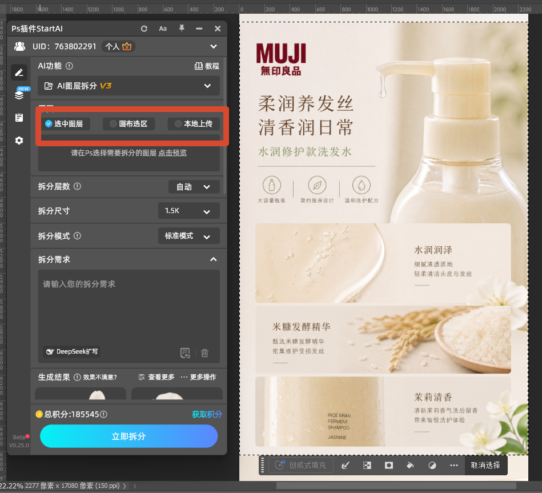Open the 拆分层数 自动 dropdown
Screen dimensions: 542x493
coord(194,187)
